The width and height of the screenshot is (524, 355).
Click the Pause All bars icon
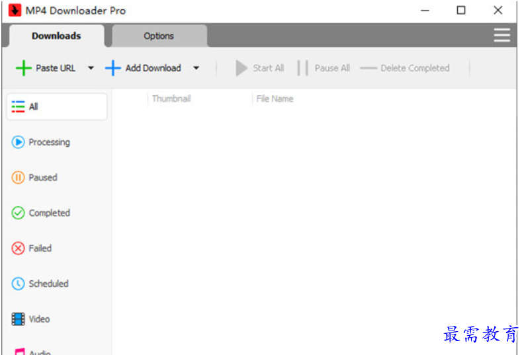click(303, 68)
